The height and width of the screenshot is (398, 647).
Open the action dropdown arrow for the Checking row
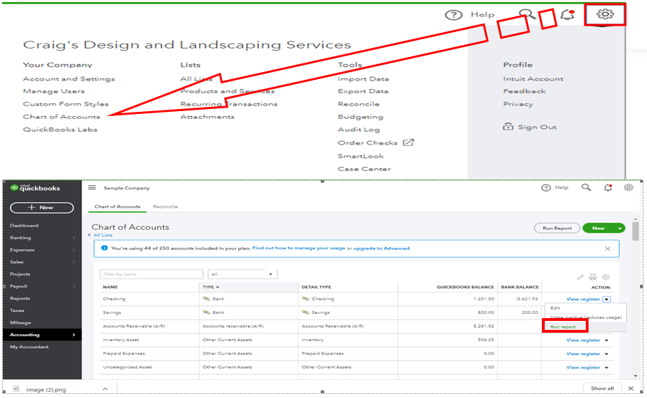coord(607,299)
